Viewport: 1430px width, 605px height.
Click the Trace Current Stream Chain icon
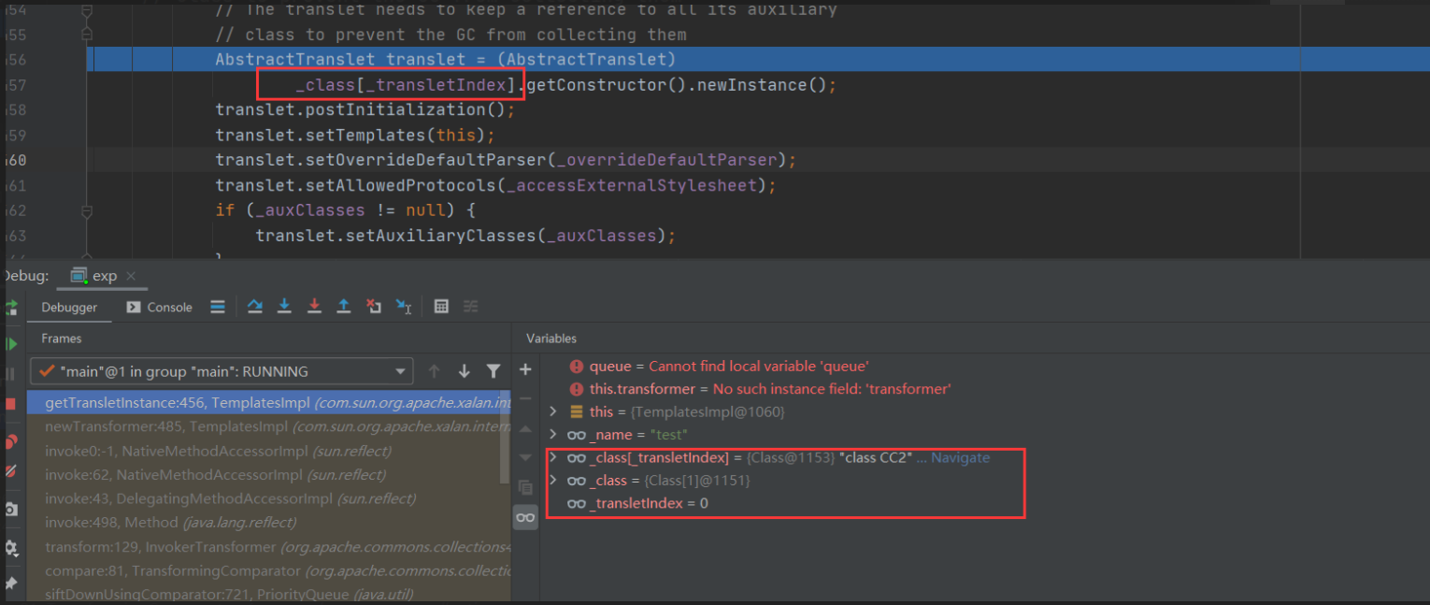click(471, 307)
